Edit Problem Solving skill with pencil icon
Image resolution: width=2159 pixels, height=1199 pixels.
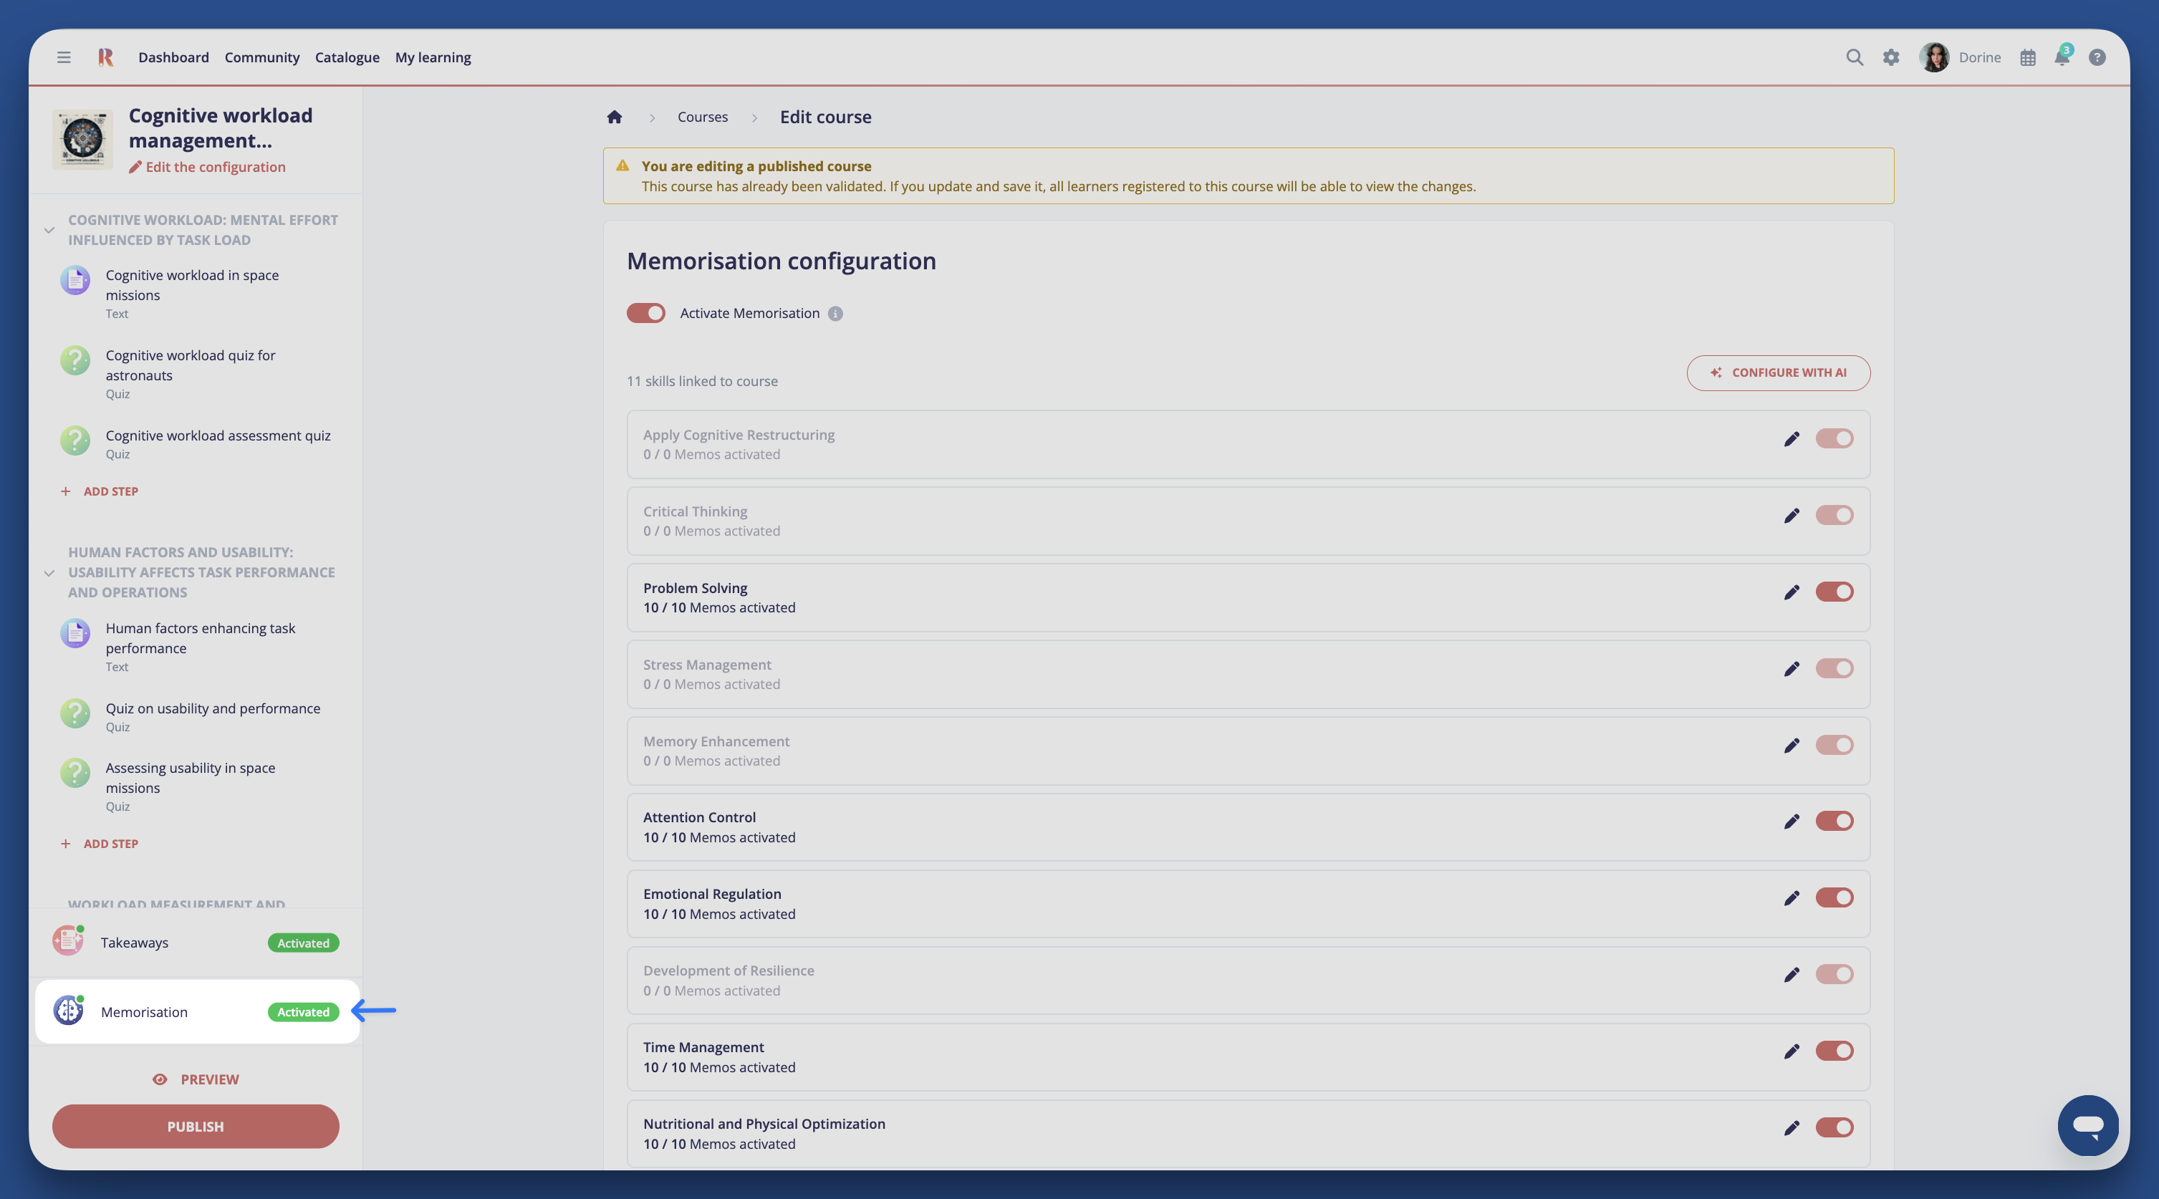(1792, 592)
